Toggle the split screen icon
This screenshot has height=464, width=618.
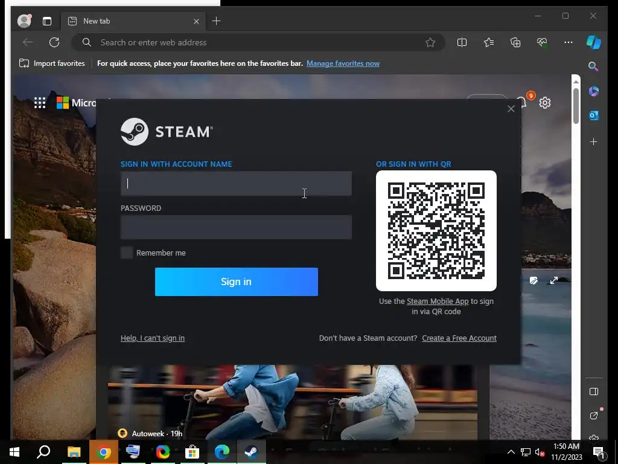coord(462,42)
